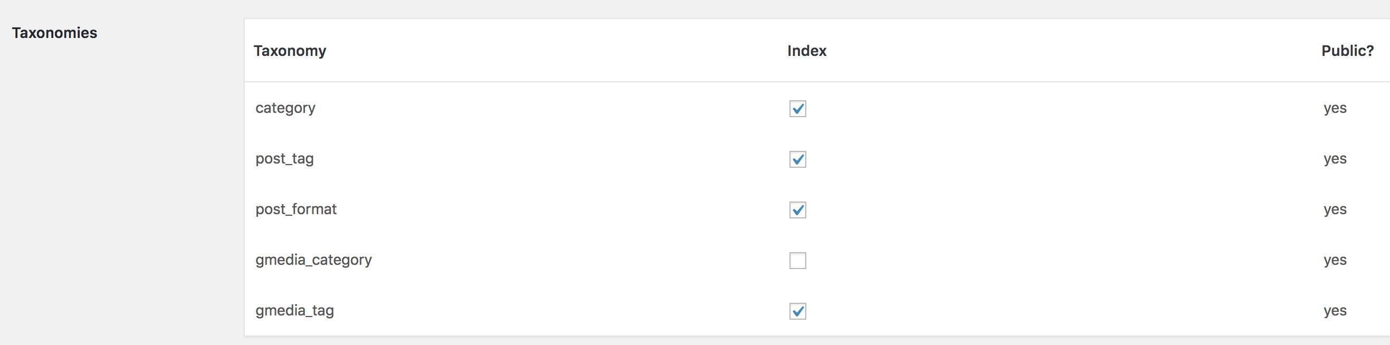
Task: Click the gray area below the Taxonomies heading
Action: [x=121, y=194]
